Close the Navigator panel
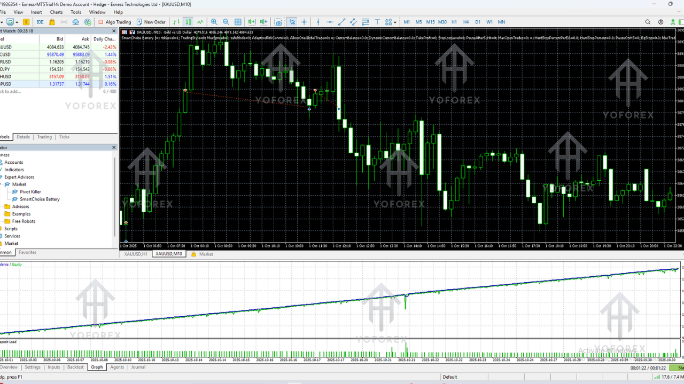 (x=114, y=147)
